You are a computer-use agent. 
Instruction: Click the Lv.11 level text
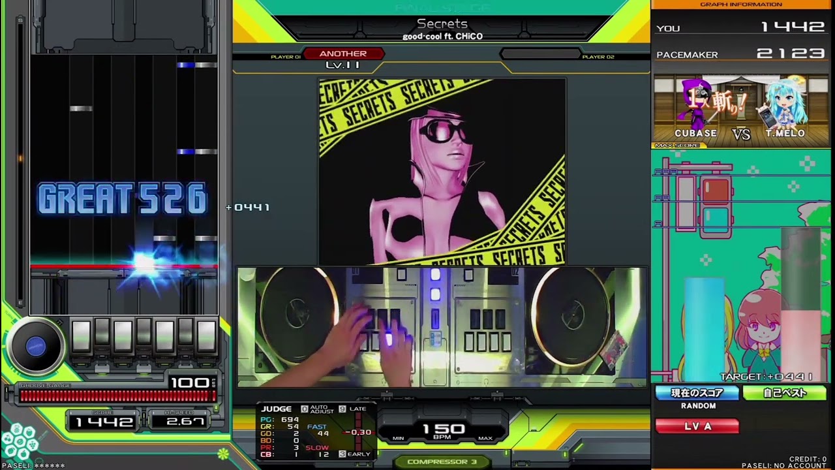coord(343,65)
